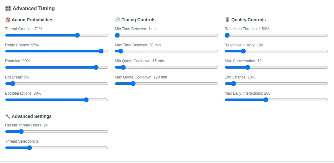334x163 pixels.
Task: Click the Recent Thread Hours slider handle
Action: 21,132
